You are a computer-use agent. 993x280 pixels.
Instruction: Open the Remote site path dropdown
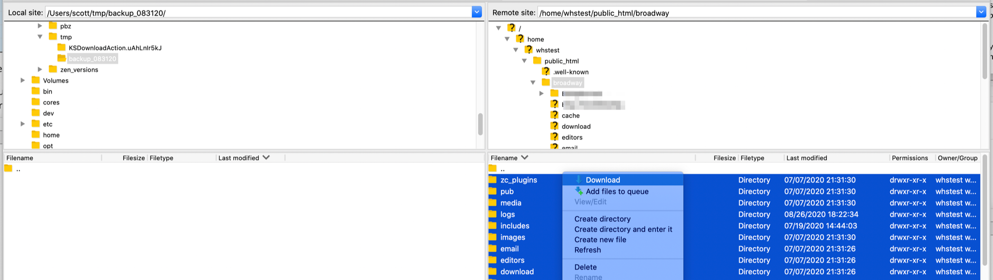click(981, 12)
